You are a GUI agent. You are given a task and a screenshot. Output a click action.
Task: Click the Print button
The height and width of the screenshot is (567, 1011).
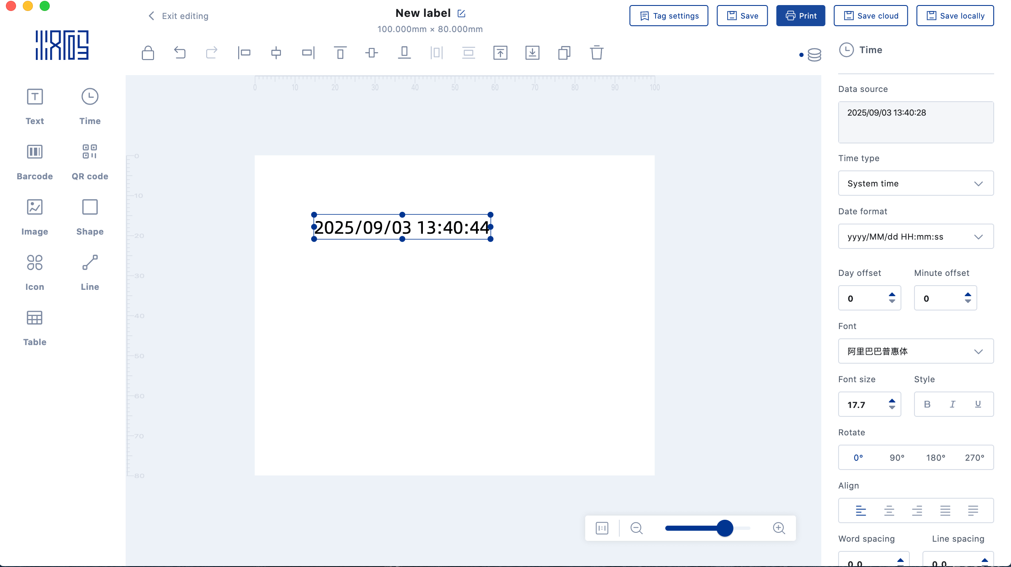pyautogui.click(x=800, y=16)
